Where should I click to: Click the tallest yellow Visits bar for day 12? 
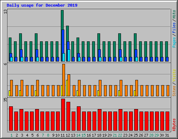tap(67, 88)
